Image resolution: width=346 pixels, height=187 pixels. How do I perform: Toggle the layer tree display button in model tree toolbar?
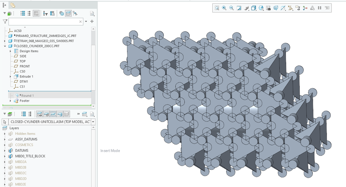pyautogui.click(x=68, y=13)
